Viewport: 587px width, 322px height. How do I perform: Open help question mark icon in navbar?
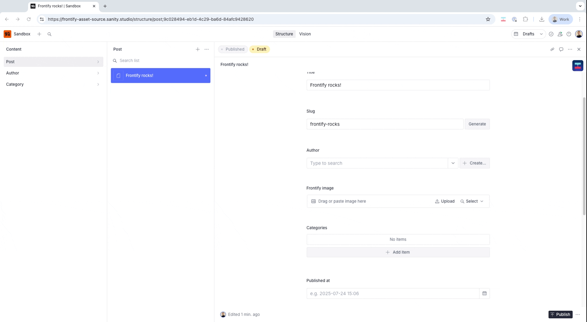pos(569,34)
